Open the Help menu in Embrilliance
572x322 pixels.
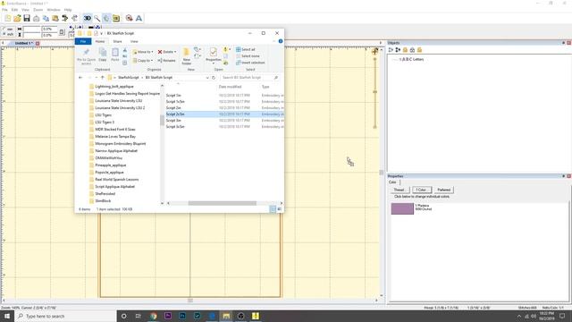(68, 10)
